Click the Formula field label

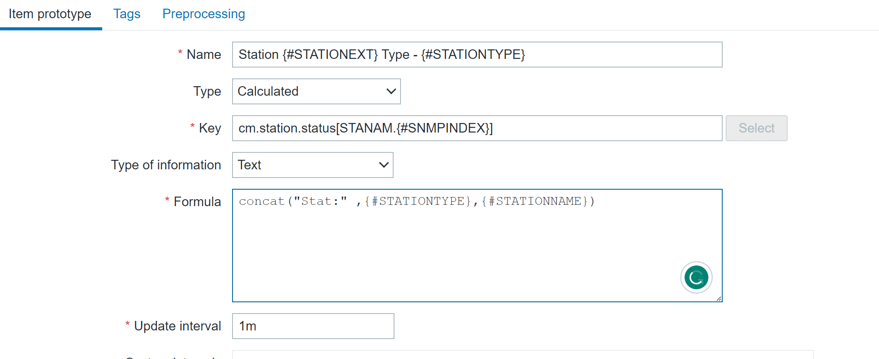point(197,202)
